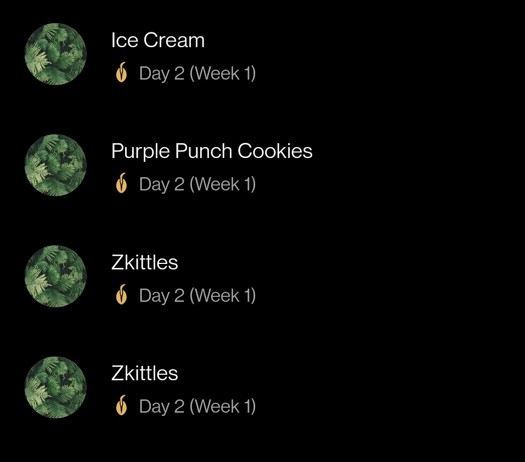Click the seed icon under Purple Punch Cookies

click(x=121, y=183)
